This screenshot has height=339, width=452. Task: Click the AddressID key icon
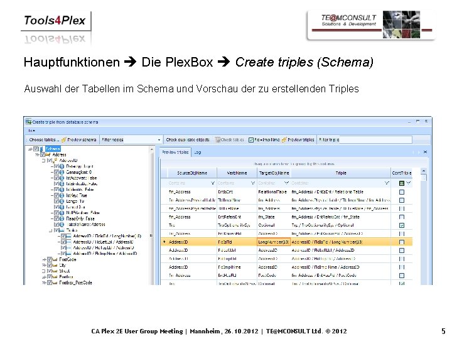point(55,160)
